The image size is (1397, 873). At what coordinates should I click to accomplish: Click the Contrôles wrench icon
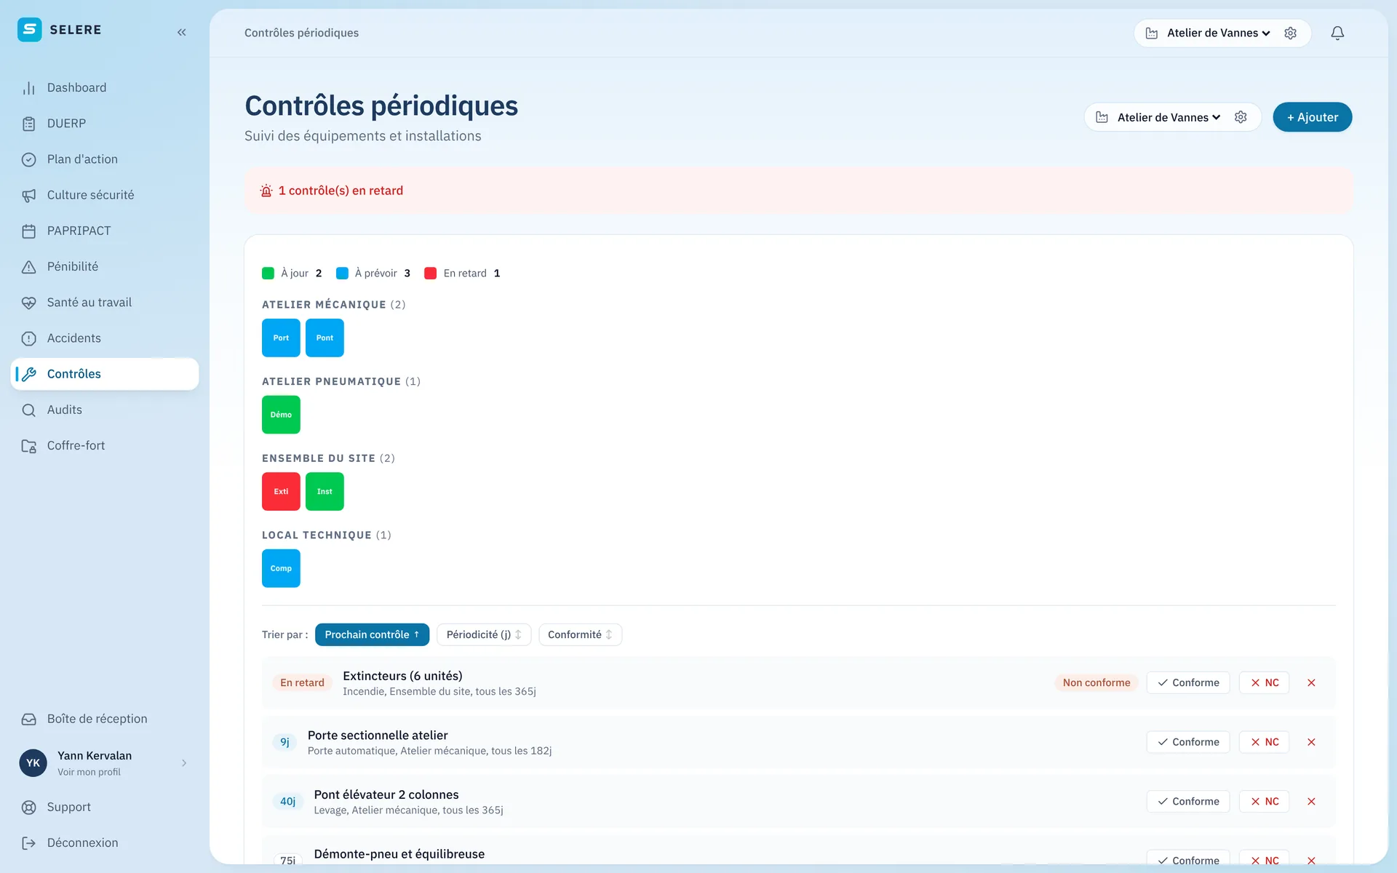[29, 374]
